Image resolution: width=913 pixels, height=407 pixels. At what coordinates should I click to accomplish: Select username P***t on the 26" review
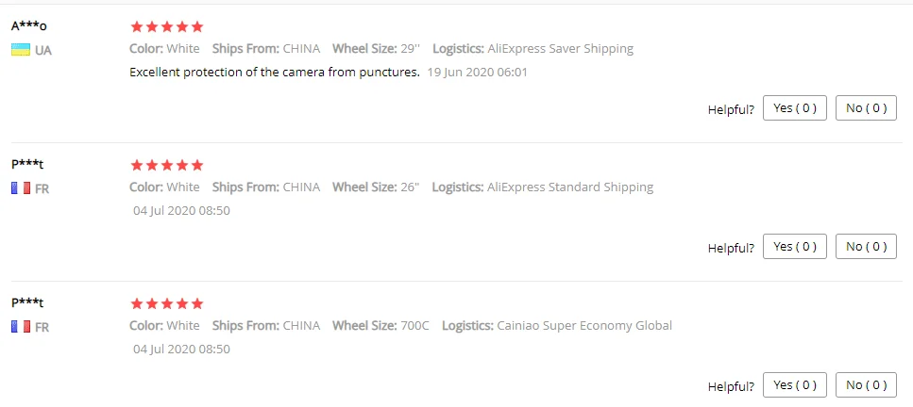[27, 165]
